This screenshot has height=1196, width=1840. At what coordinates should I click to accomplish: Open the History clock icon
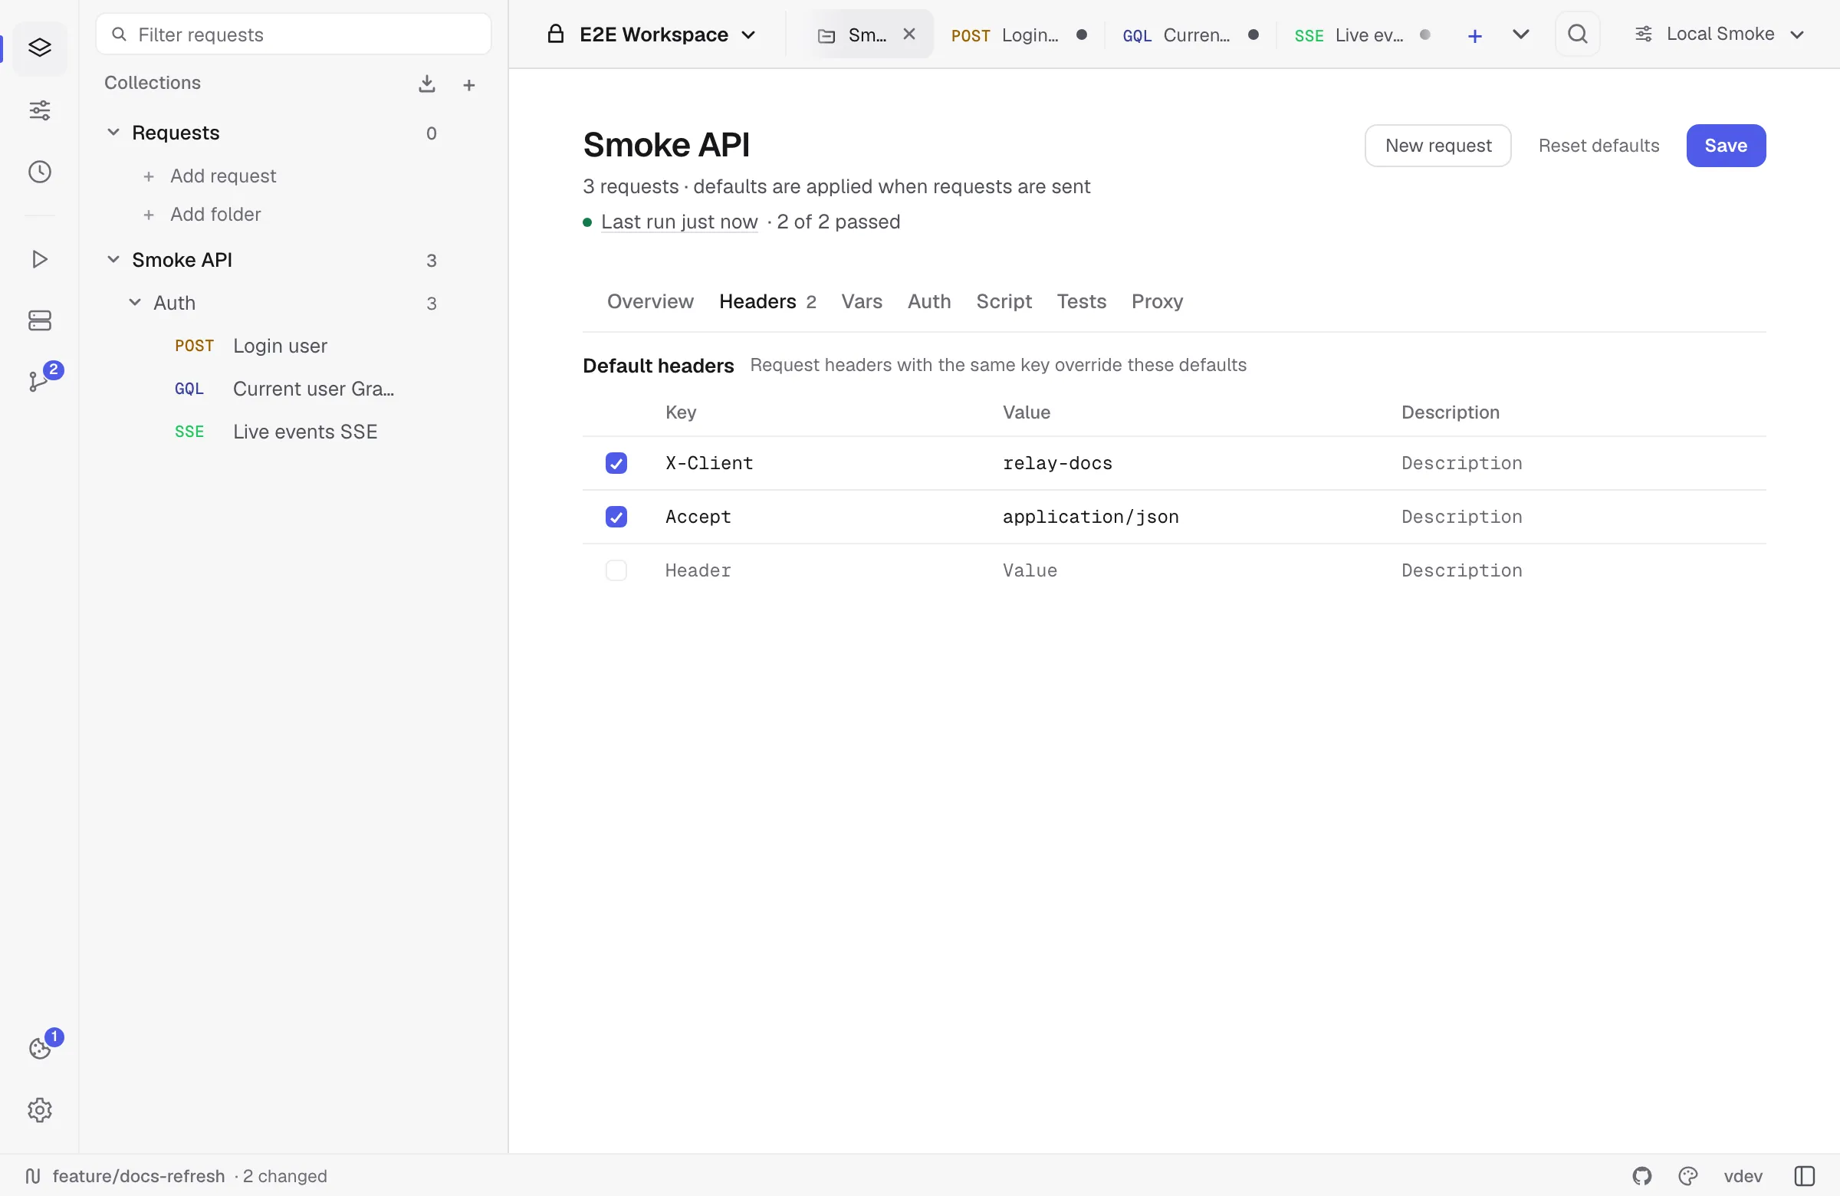tap(39, 172)
